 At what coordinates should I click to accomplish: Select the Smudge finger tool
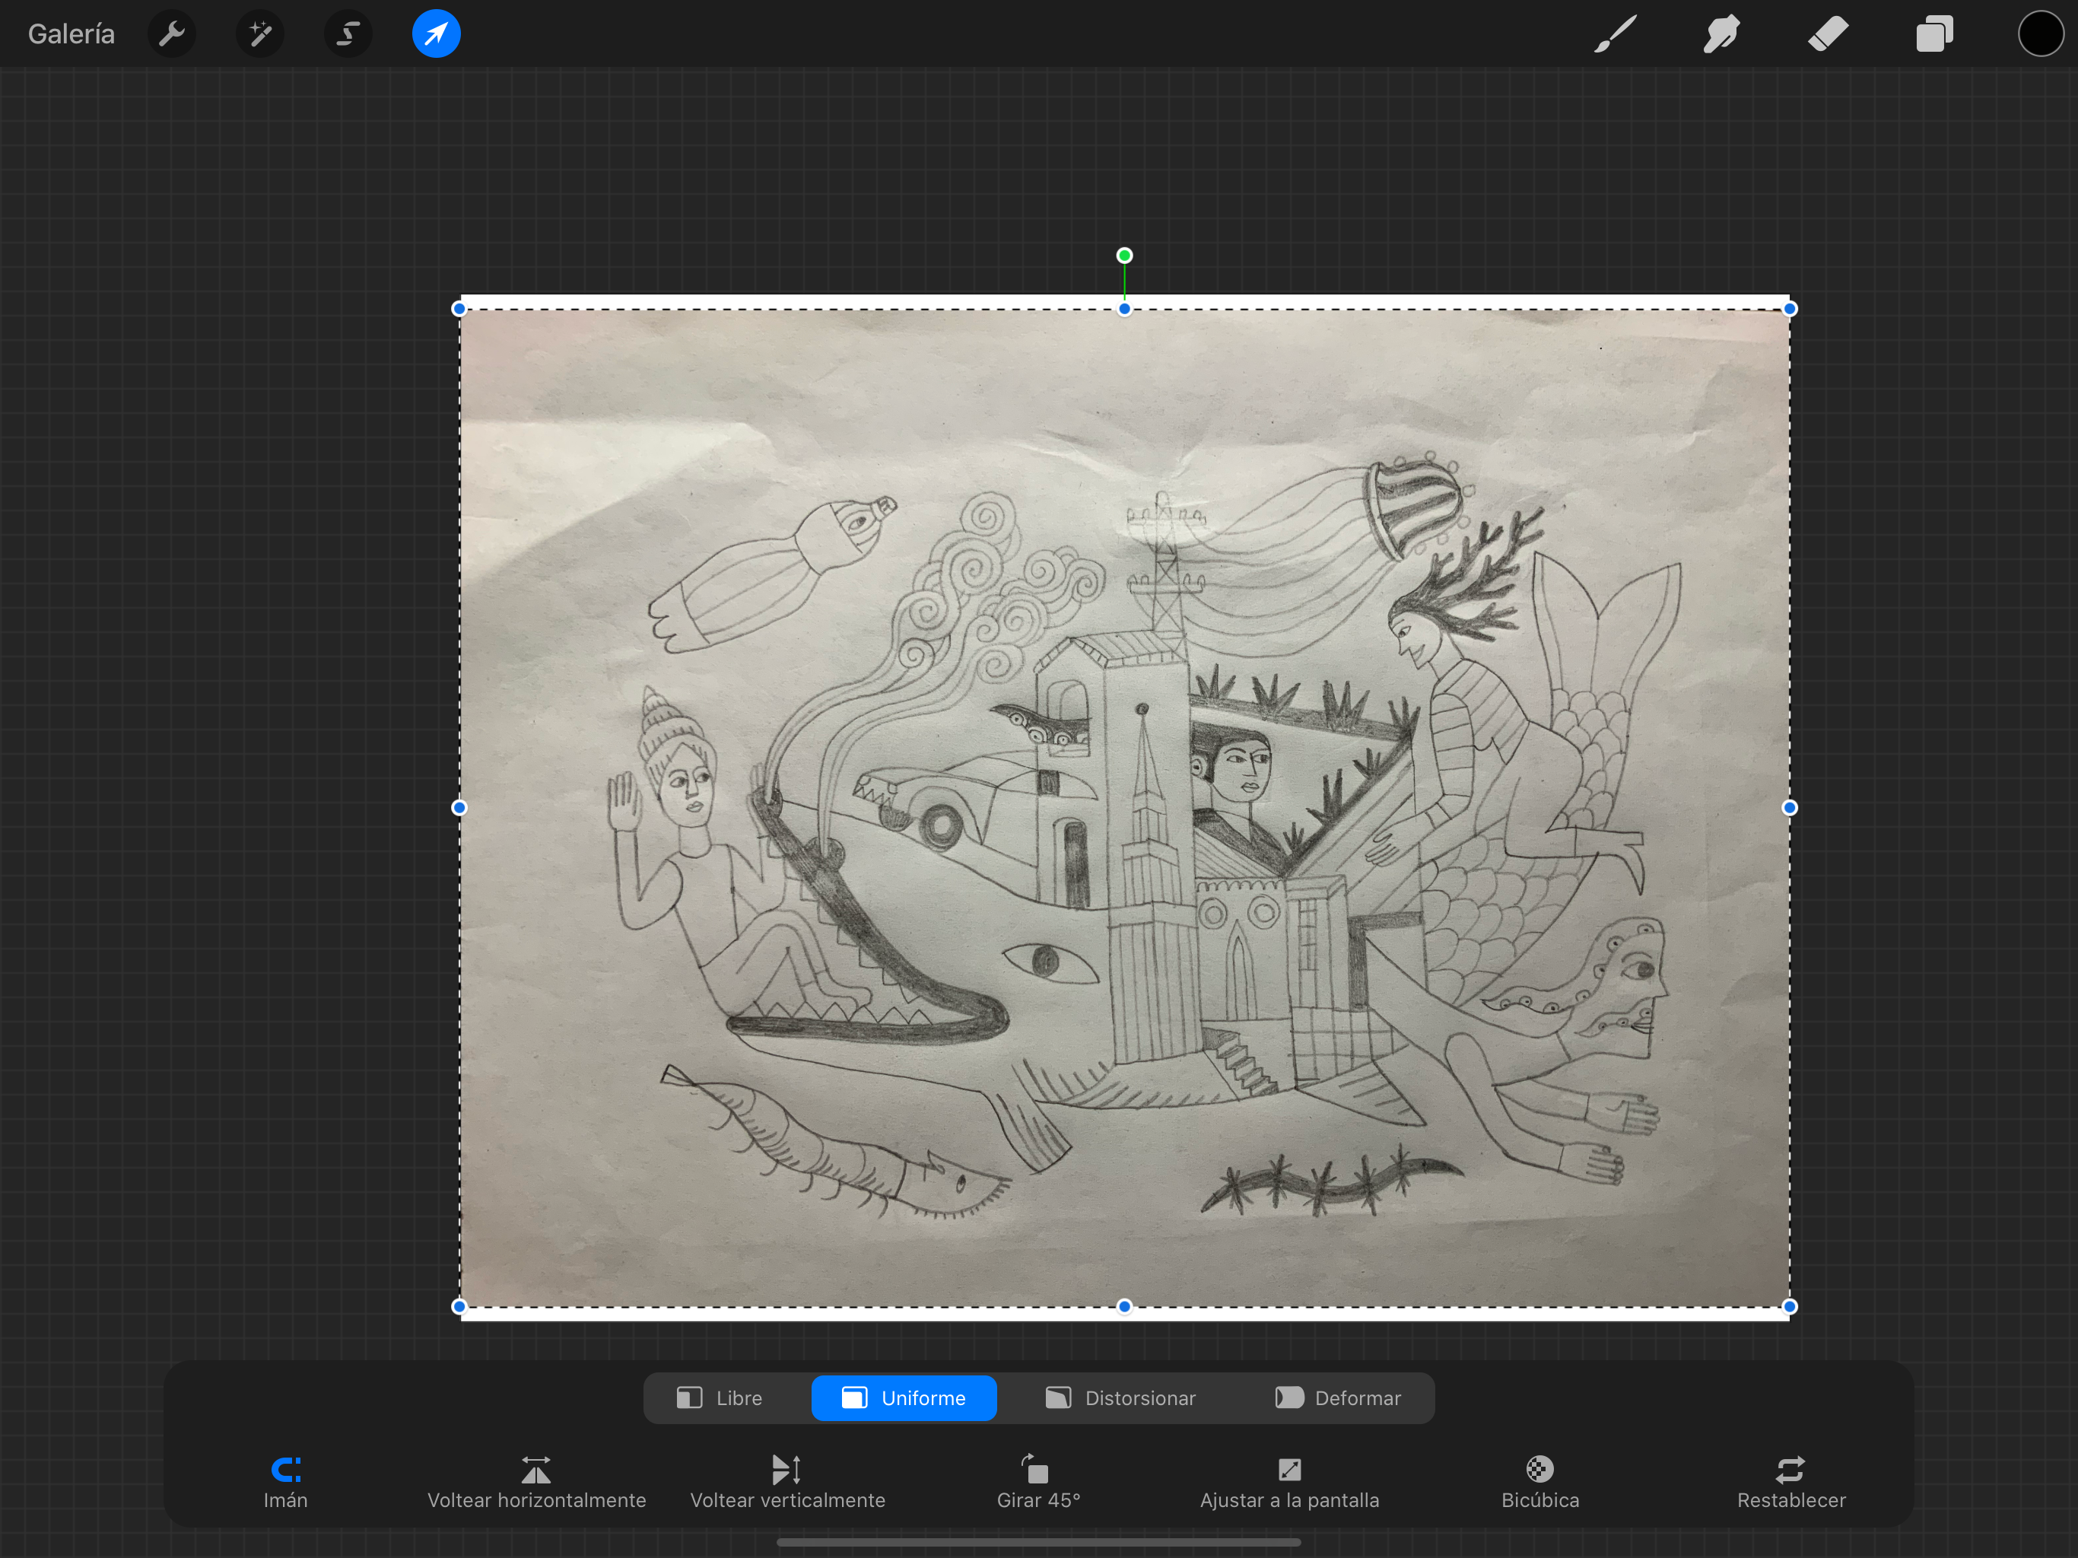[1721, 35]
